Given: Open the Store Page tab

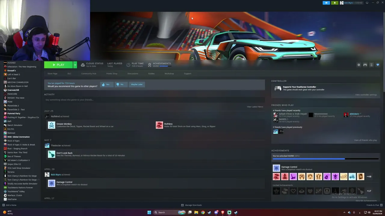Looking at the screenshot, I should (x=52, y=73).
